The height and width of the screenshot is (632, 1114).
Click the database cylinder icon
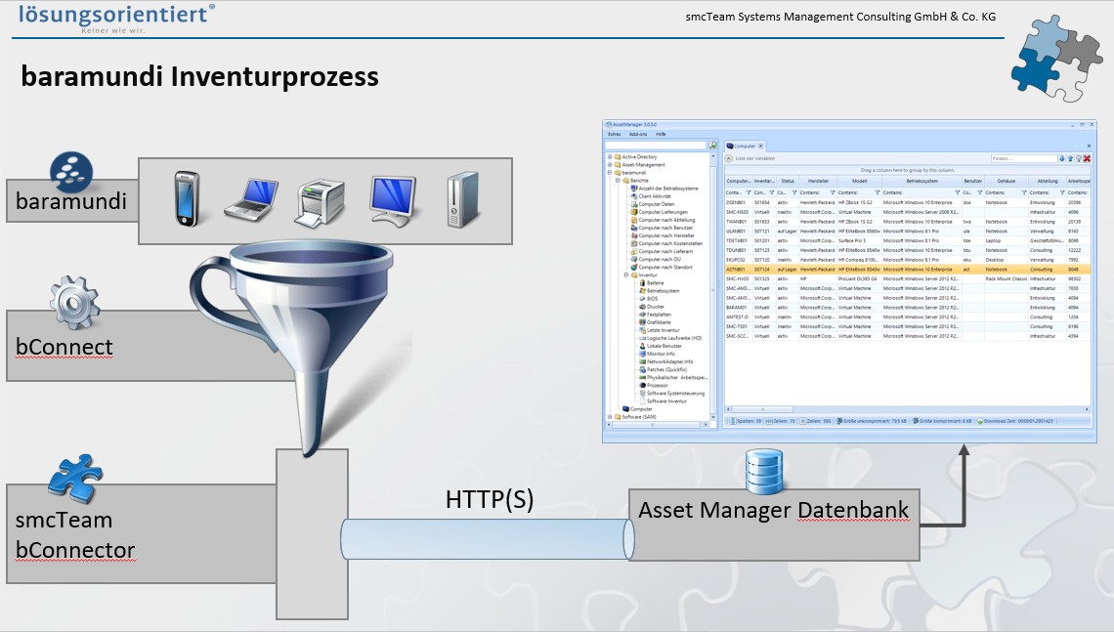pyautogui.click(x=764, y=472)
